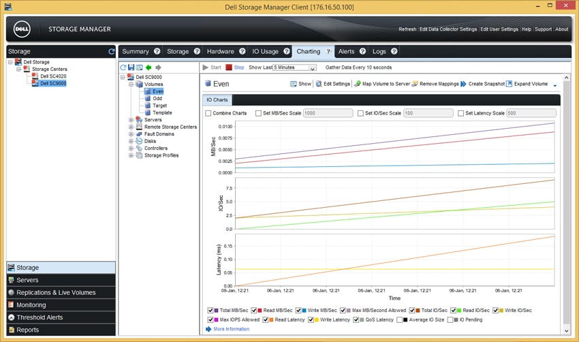
Task: Click the Start play icon
Action: click(x=206, y=67)
